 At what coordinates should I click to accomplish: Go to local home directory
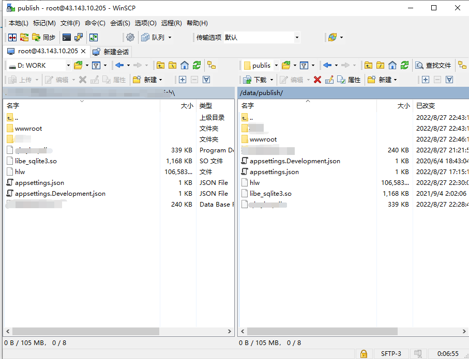click(185, 65)
